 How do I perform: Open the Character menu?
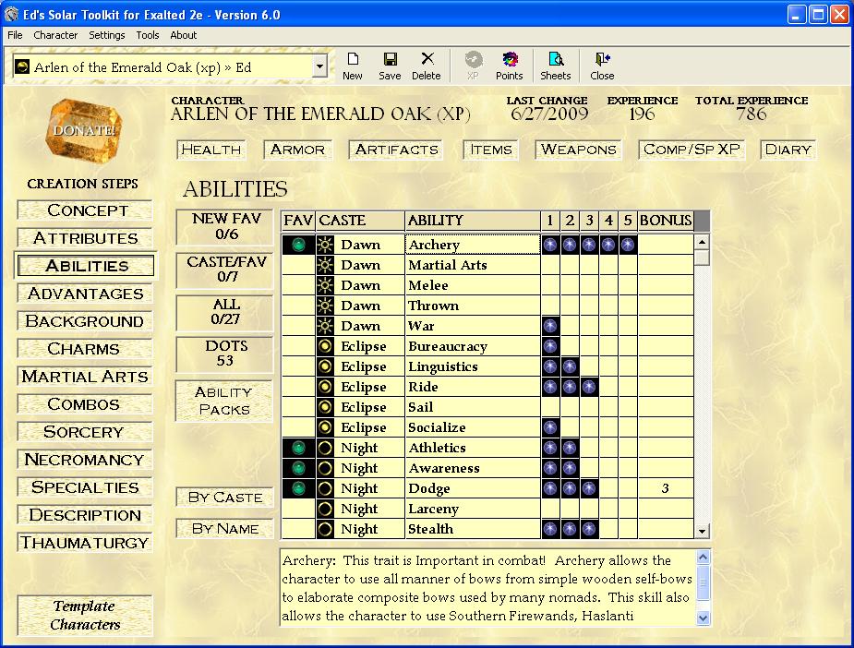(55, 35)
